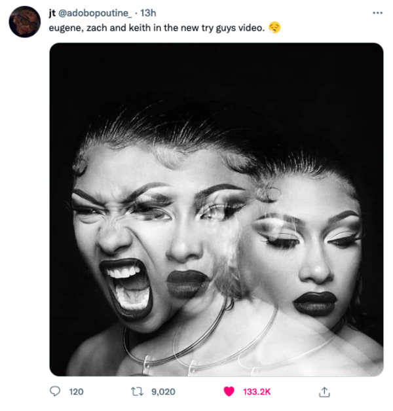Click the @adobopoutine_ handle
This screenshot has height=411, width=393.
[x=95, y=12]
